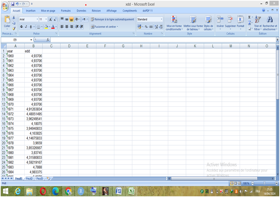The image size is (280, 197).
Task: Expand the Arial font name dropdown
Action: pos(37,19)
